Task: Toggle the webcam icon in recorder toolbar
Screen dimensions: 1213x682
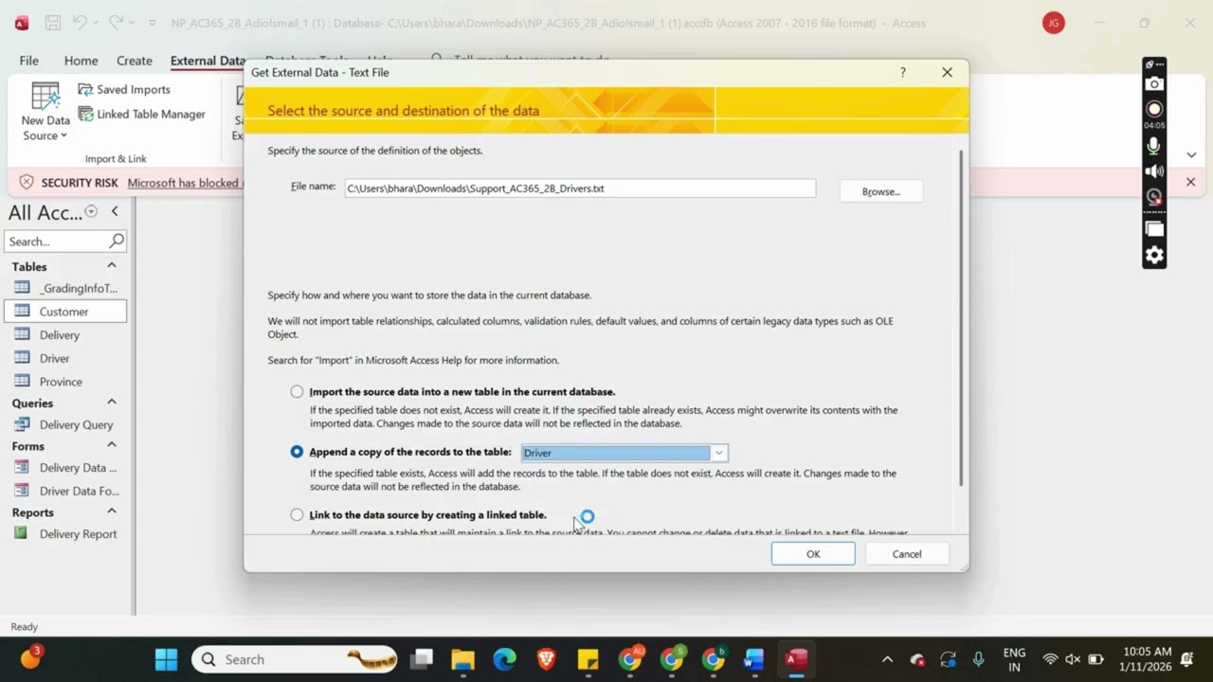Action: [1153, 197]
